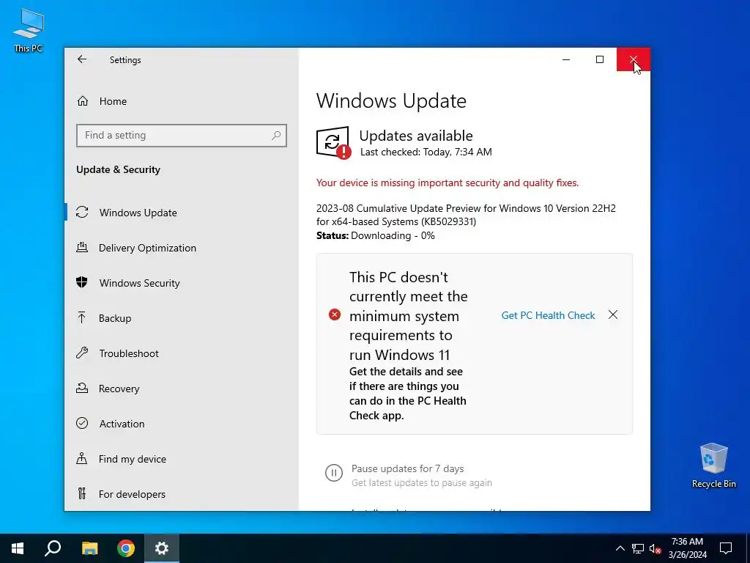Go back with the Settings back arrow
Screen dimensions: 750x563
tap(82, 59)
